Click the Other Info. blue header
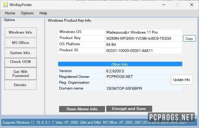 pos(120,64)
